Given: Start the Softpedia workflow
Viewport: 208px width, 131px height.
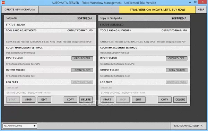Looking at the screenshot, I should pyautogui.click(x=13, y=100).
